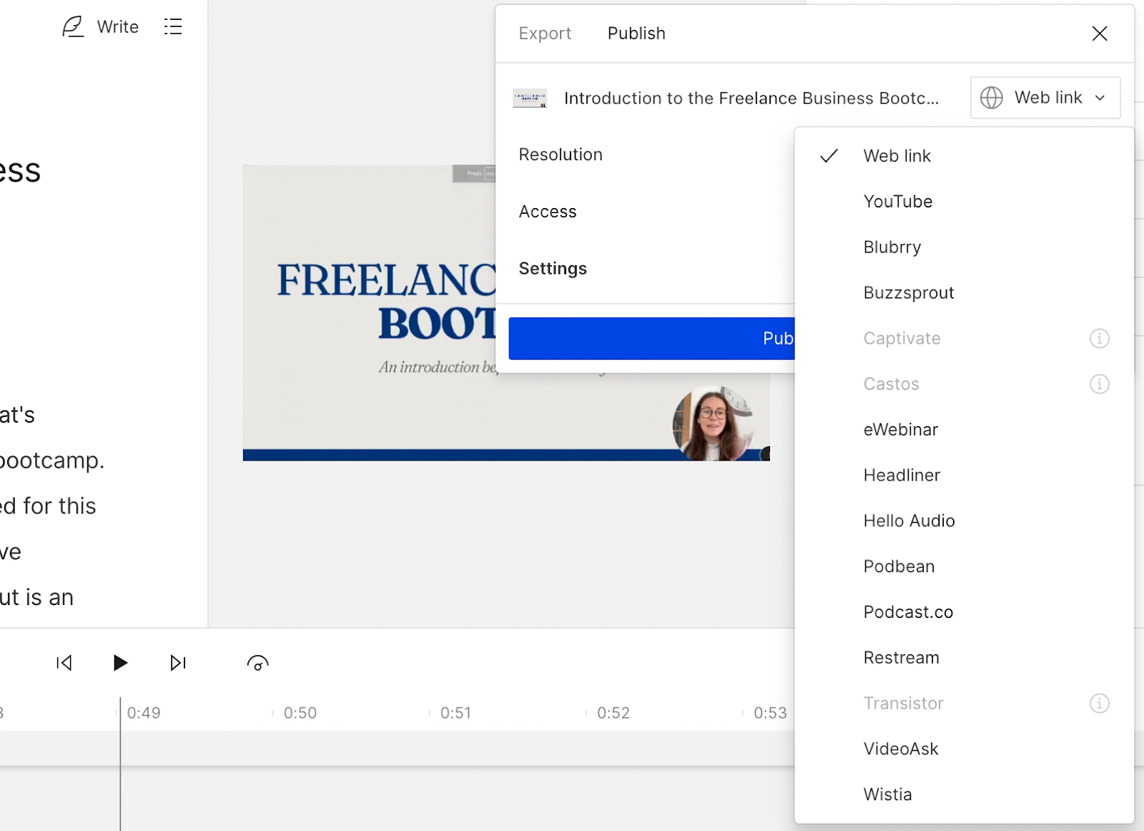Click the Settings section heading
The width and height of the screenshot is (1144, 831).
click(x=553, y=268)
